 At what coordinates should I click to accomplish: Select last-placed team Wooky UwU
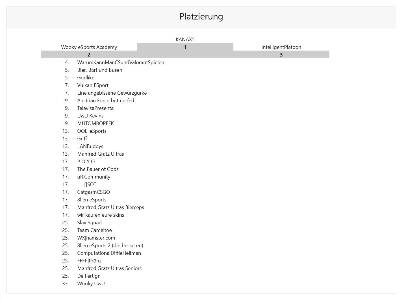91,284
